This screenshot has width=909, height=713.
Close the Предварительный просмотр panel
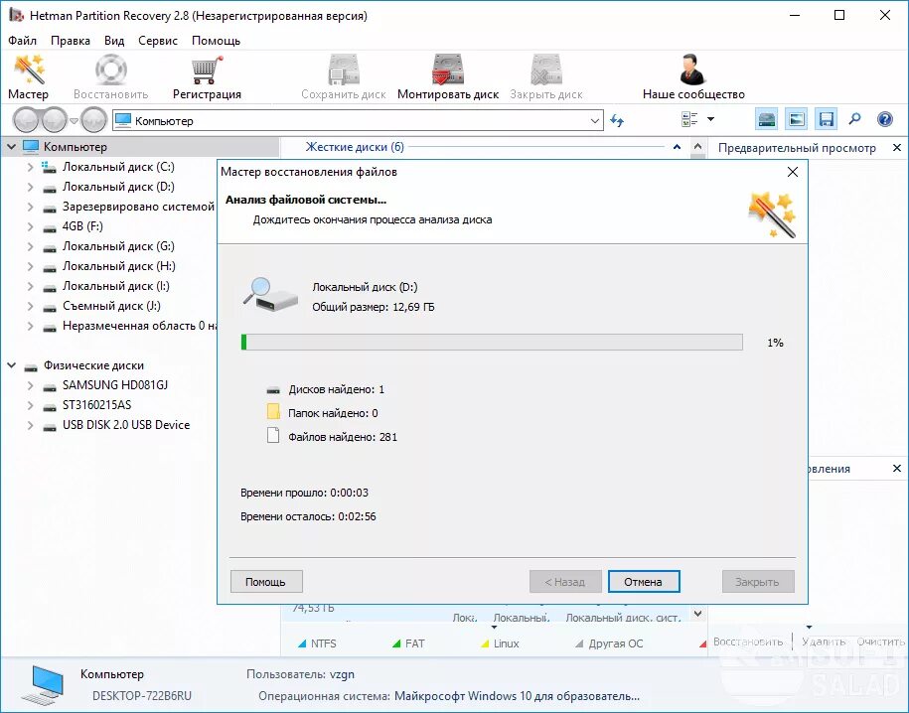897,148
